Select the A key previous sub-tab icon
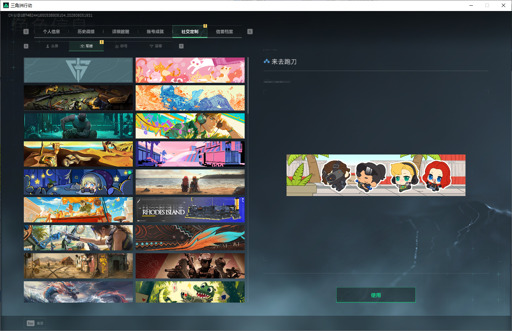512x331 pixels. [26, 46]
